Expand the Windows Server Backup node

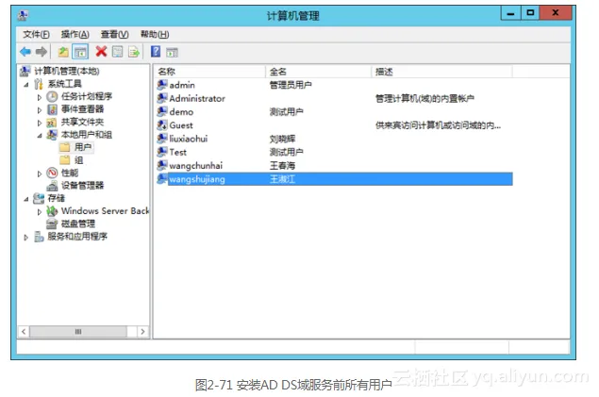(40, 212)
